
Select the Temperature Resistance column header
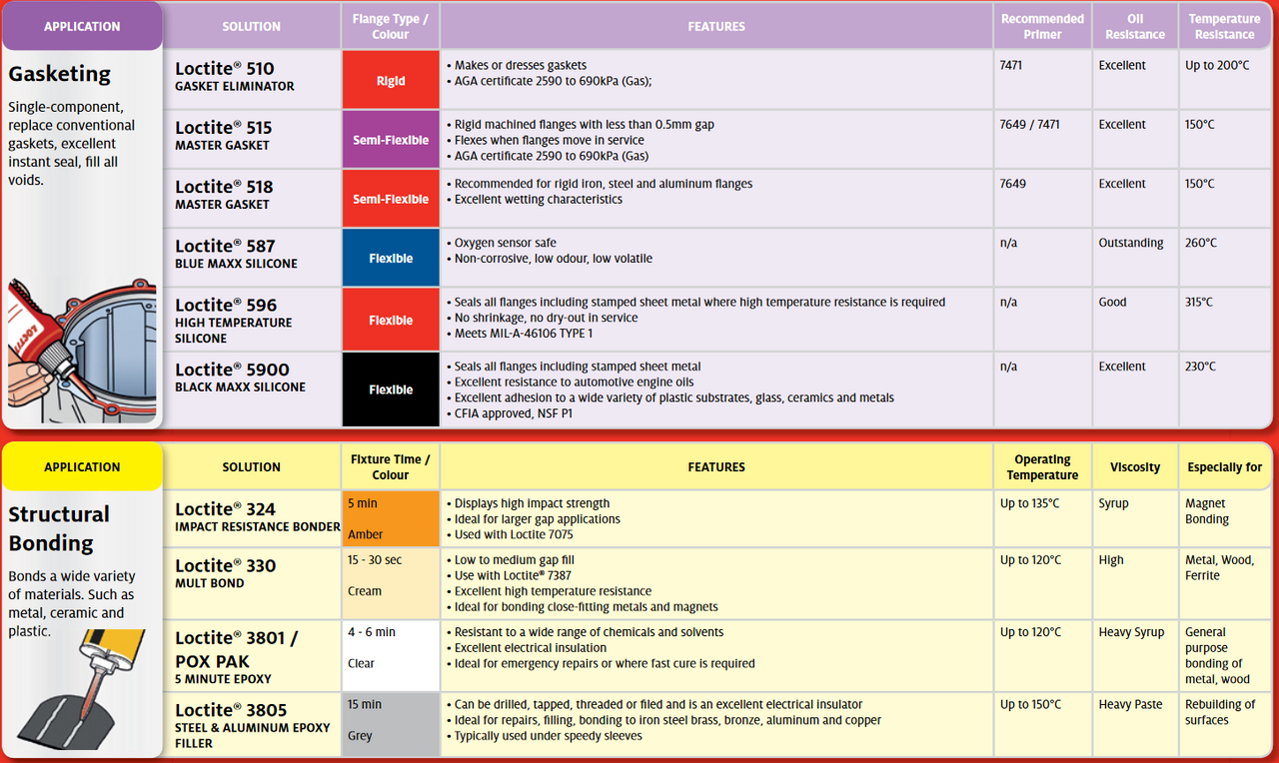pos(1224,26)
